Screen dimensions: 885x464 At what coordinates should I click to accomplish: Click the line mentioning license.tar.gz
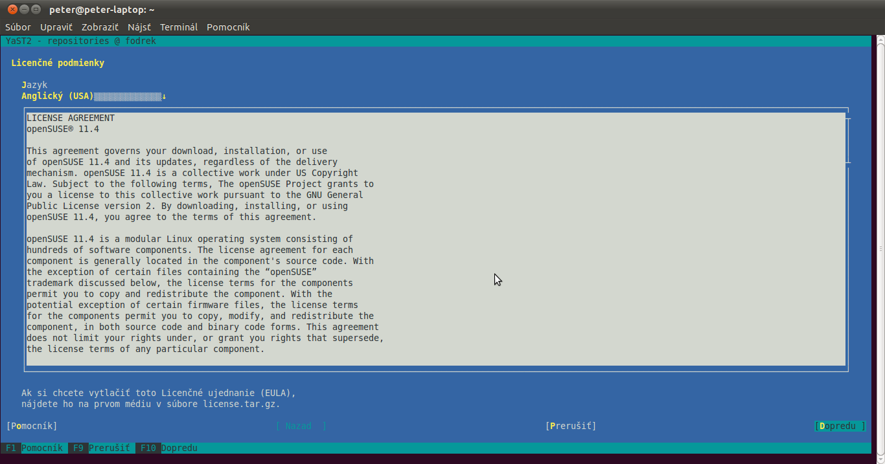[x=151, y=404]
